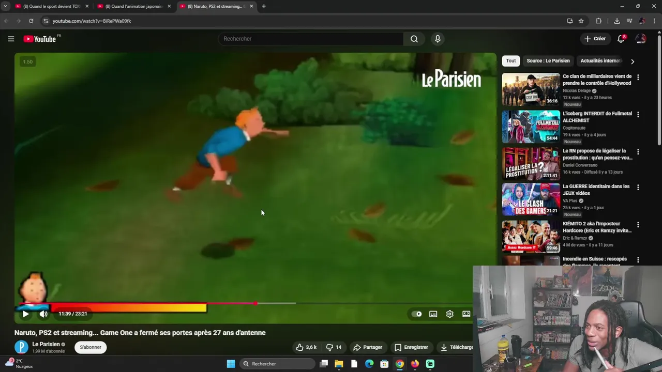Open weather widget showing 2°C Nuageux
The height and width of the screenshot is (372, 662).
(x=20, y=363)
